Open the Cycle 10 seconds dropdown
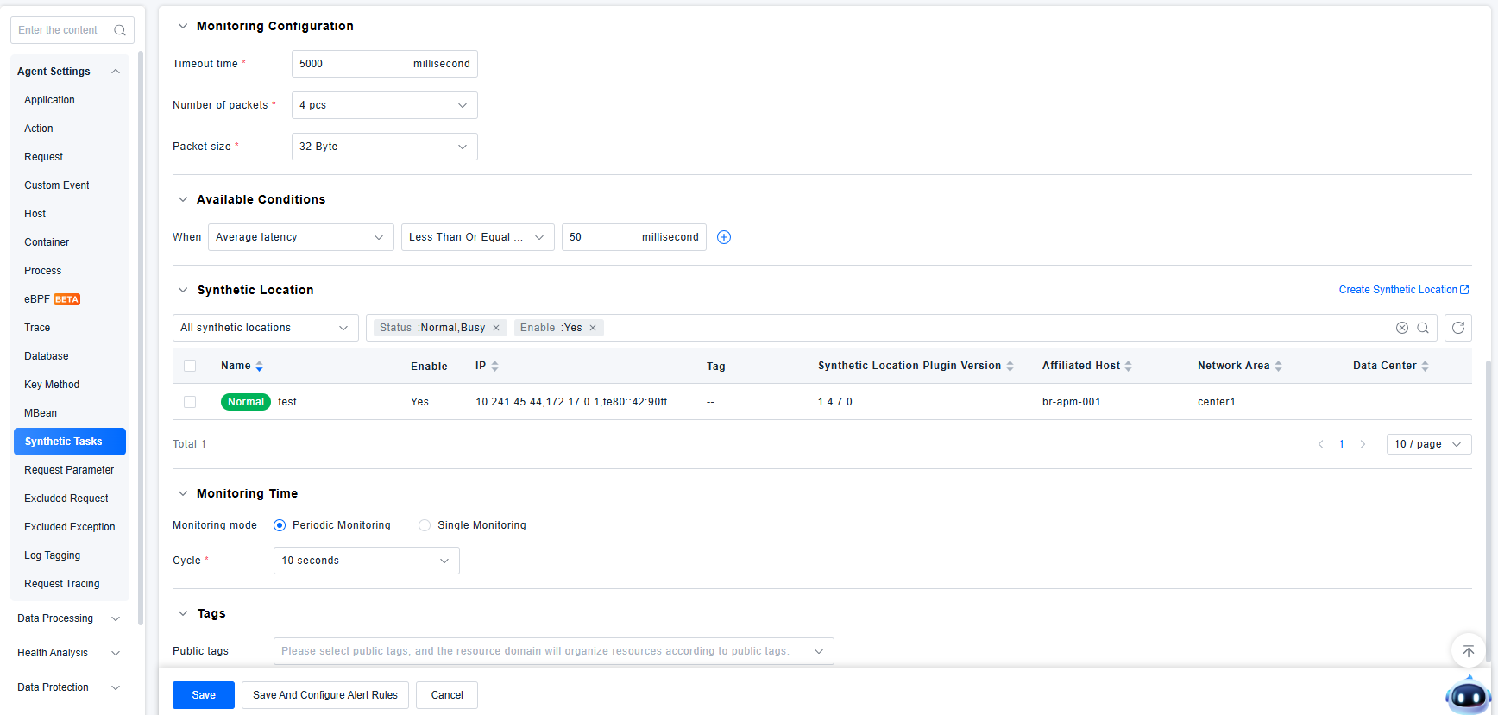The height and width of the screenshot is (715, 1498). [366, 561]
